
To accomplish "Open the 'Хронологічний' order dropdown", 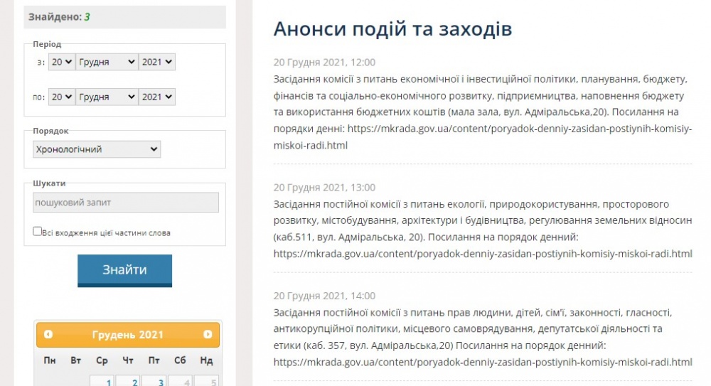I will (97, 149).
